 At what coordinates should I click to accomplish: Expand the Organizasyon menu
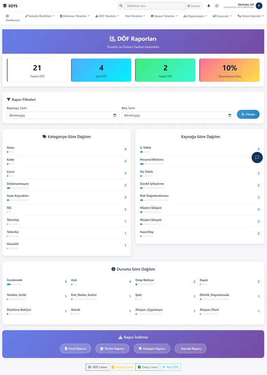(x=195, y=16)
